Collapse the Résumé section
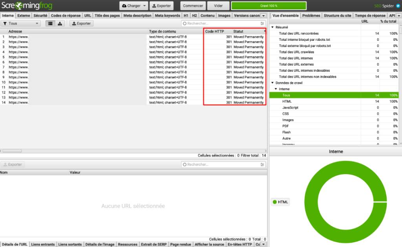 coord(273,27)
